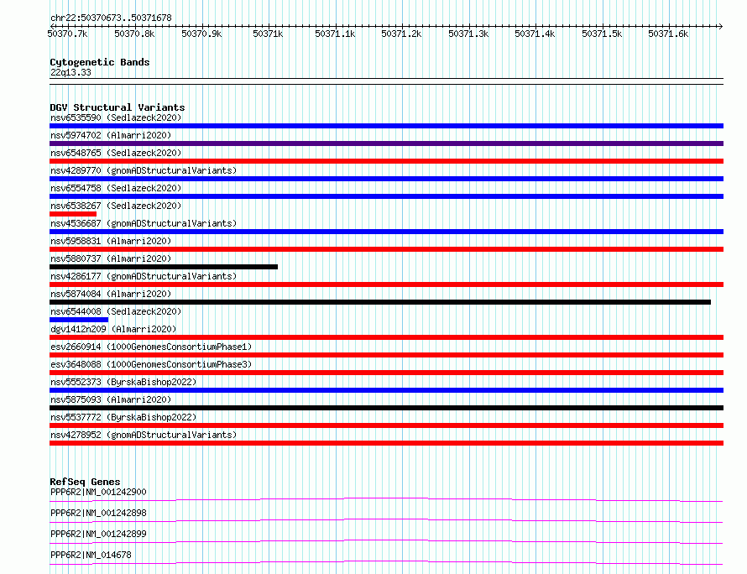Click the nsv5880737 (Almarri2020) label
The image size is (747, 574).
coord(111,258)
